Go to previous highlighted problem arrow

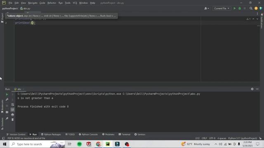pos(253,19)
